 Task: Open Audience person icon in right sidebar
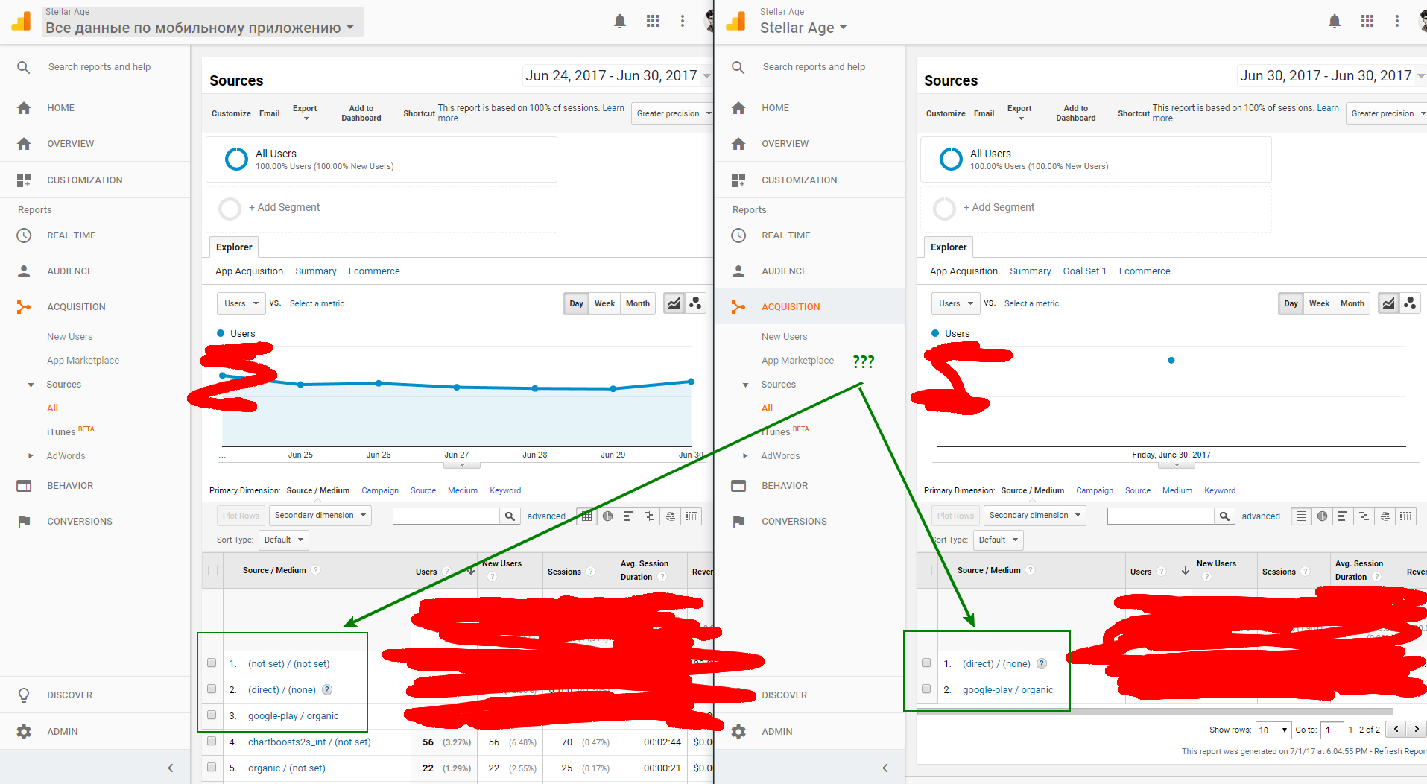[738, 271]
